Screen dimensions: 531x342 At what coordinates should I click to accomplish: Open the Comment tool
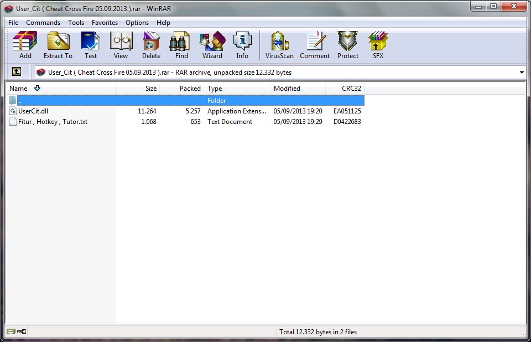(x=315, y=45)
